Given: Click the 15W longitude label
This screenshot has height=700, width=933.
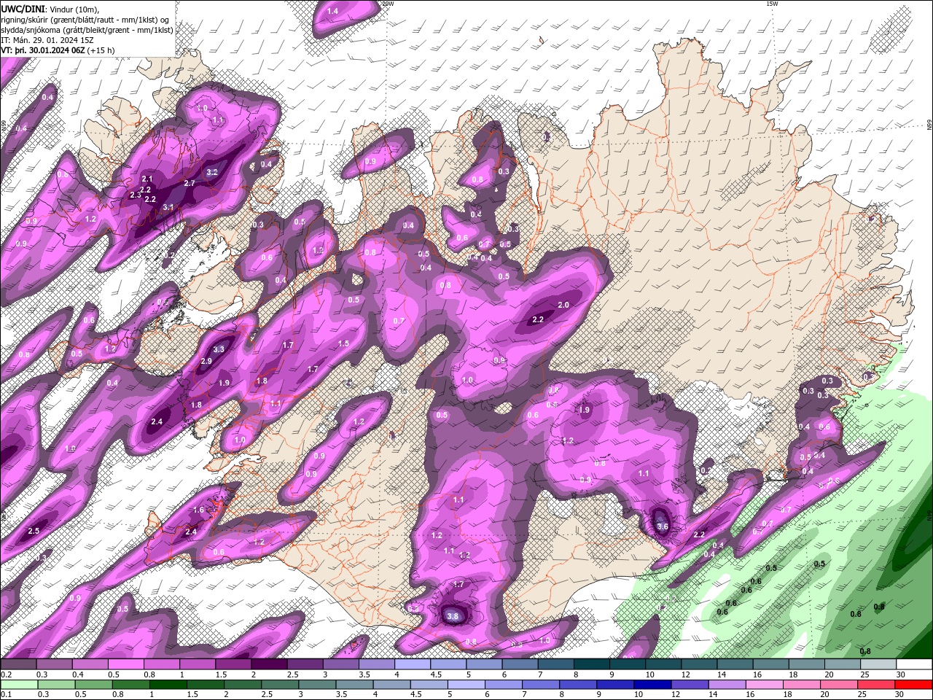Looking at the screenshot, I should click(772, 4).
